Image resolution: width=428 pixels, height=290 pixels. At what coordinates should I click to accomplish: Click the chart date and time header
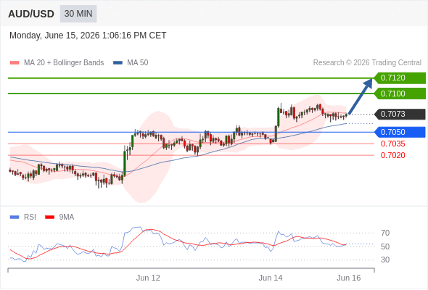click(x=88, y=36)
